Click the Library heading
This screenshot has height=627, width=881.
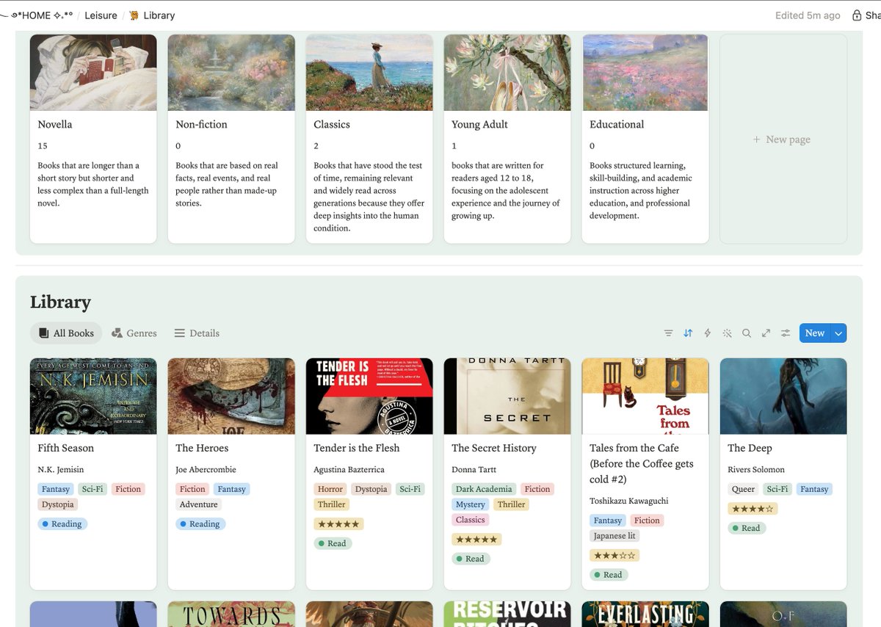tap(60, 302)
